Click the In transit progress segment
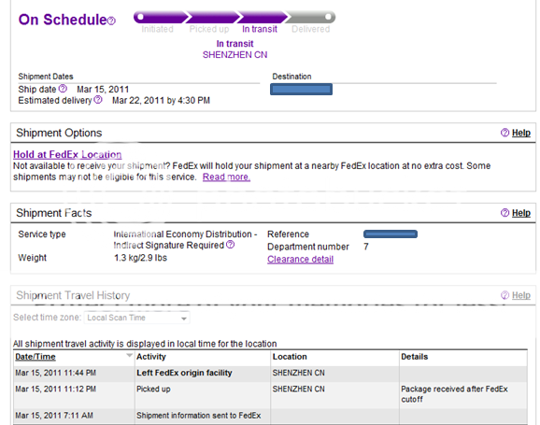The height and width of the screenshot is (425, 540). coord(263,17)
